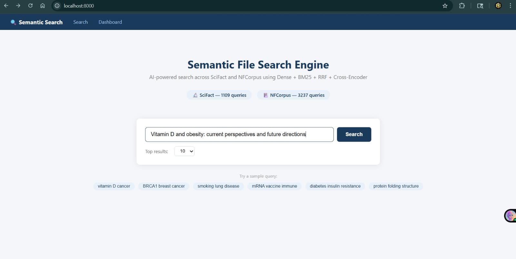Screen dimensions: 516x259
Task: Try sample query protein folding structure
Action: click(x=396, y=186)
